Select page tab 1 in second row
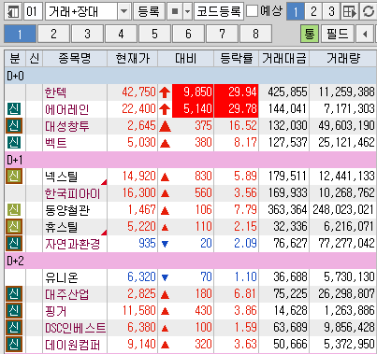This screenshot has height=354, width=377. pyautogui.click(x=21, y=34)
